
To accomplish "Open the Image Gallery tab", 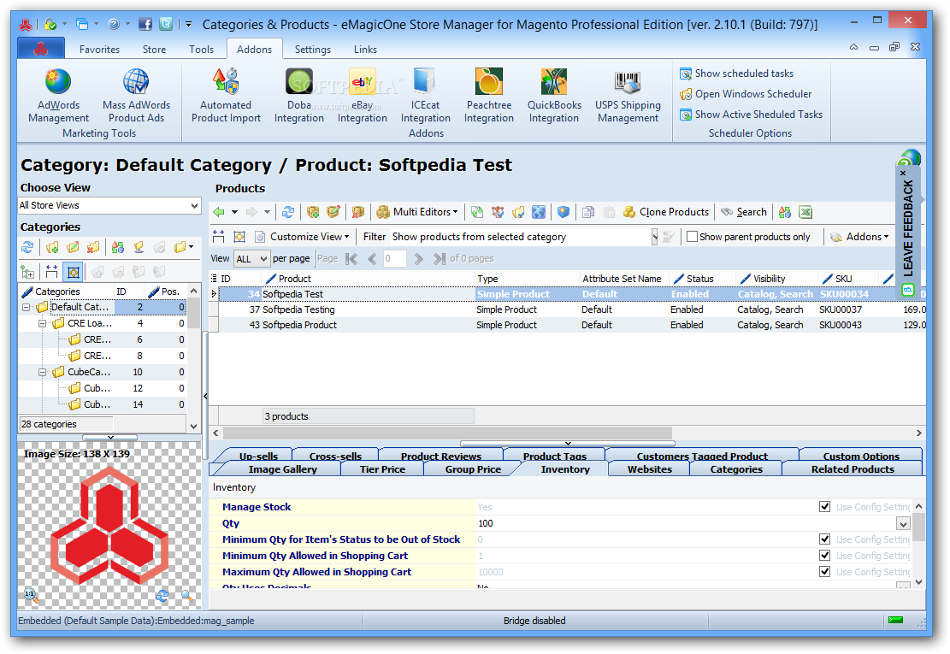I will [x=282, y=469].
